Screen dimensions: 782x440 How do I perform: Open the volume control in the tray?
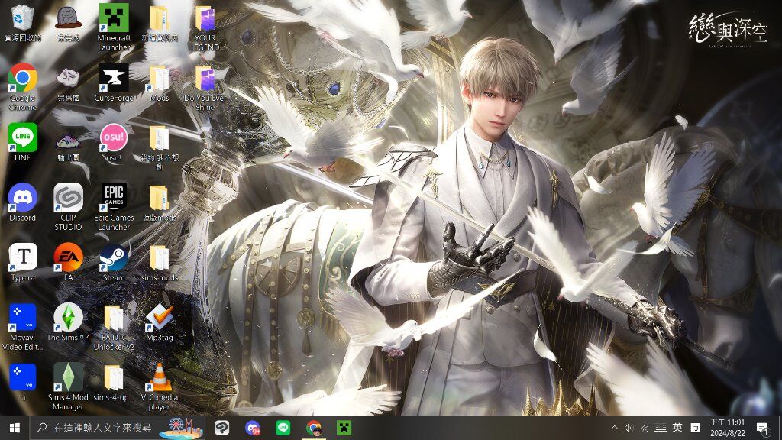(x=629, y=428)
